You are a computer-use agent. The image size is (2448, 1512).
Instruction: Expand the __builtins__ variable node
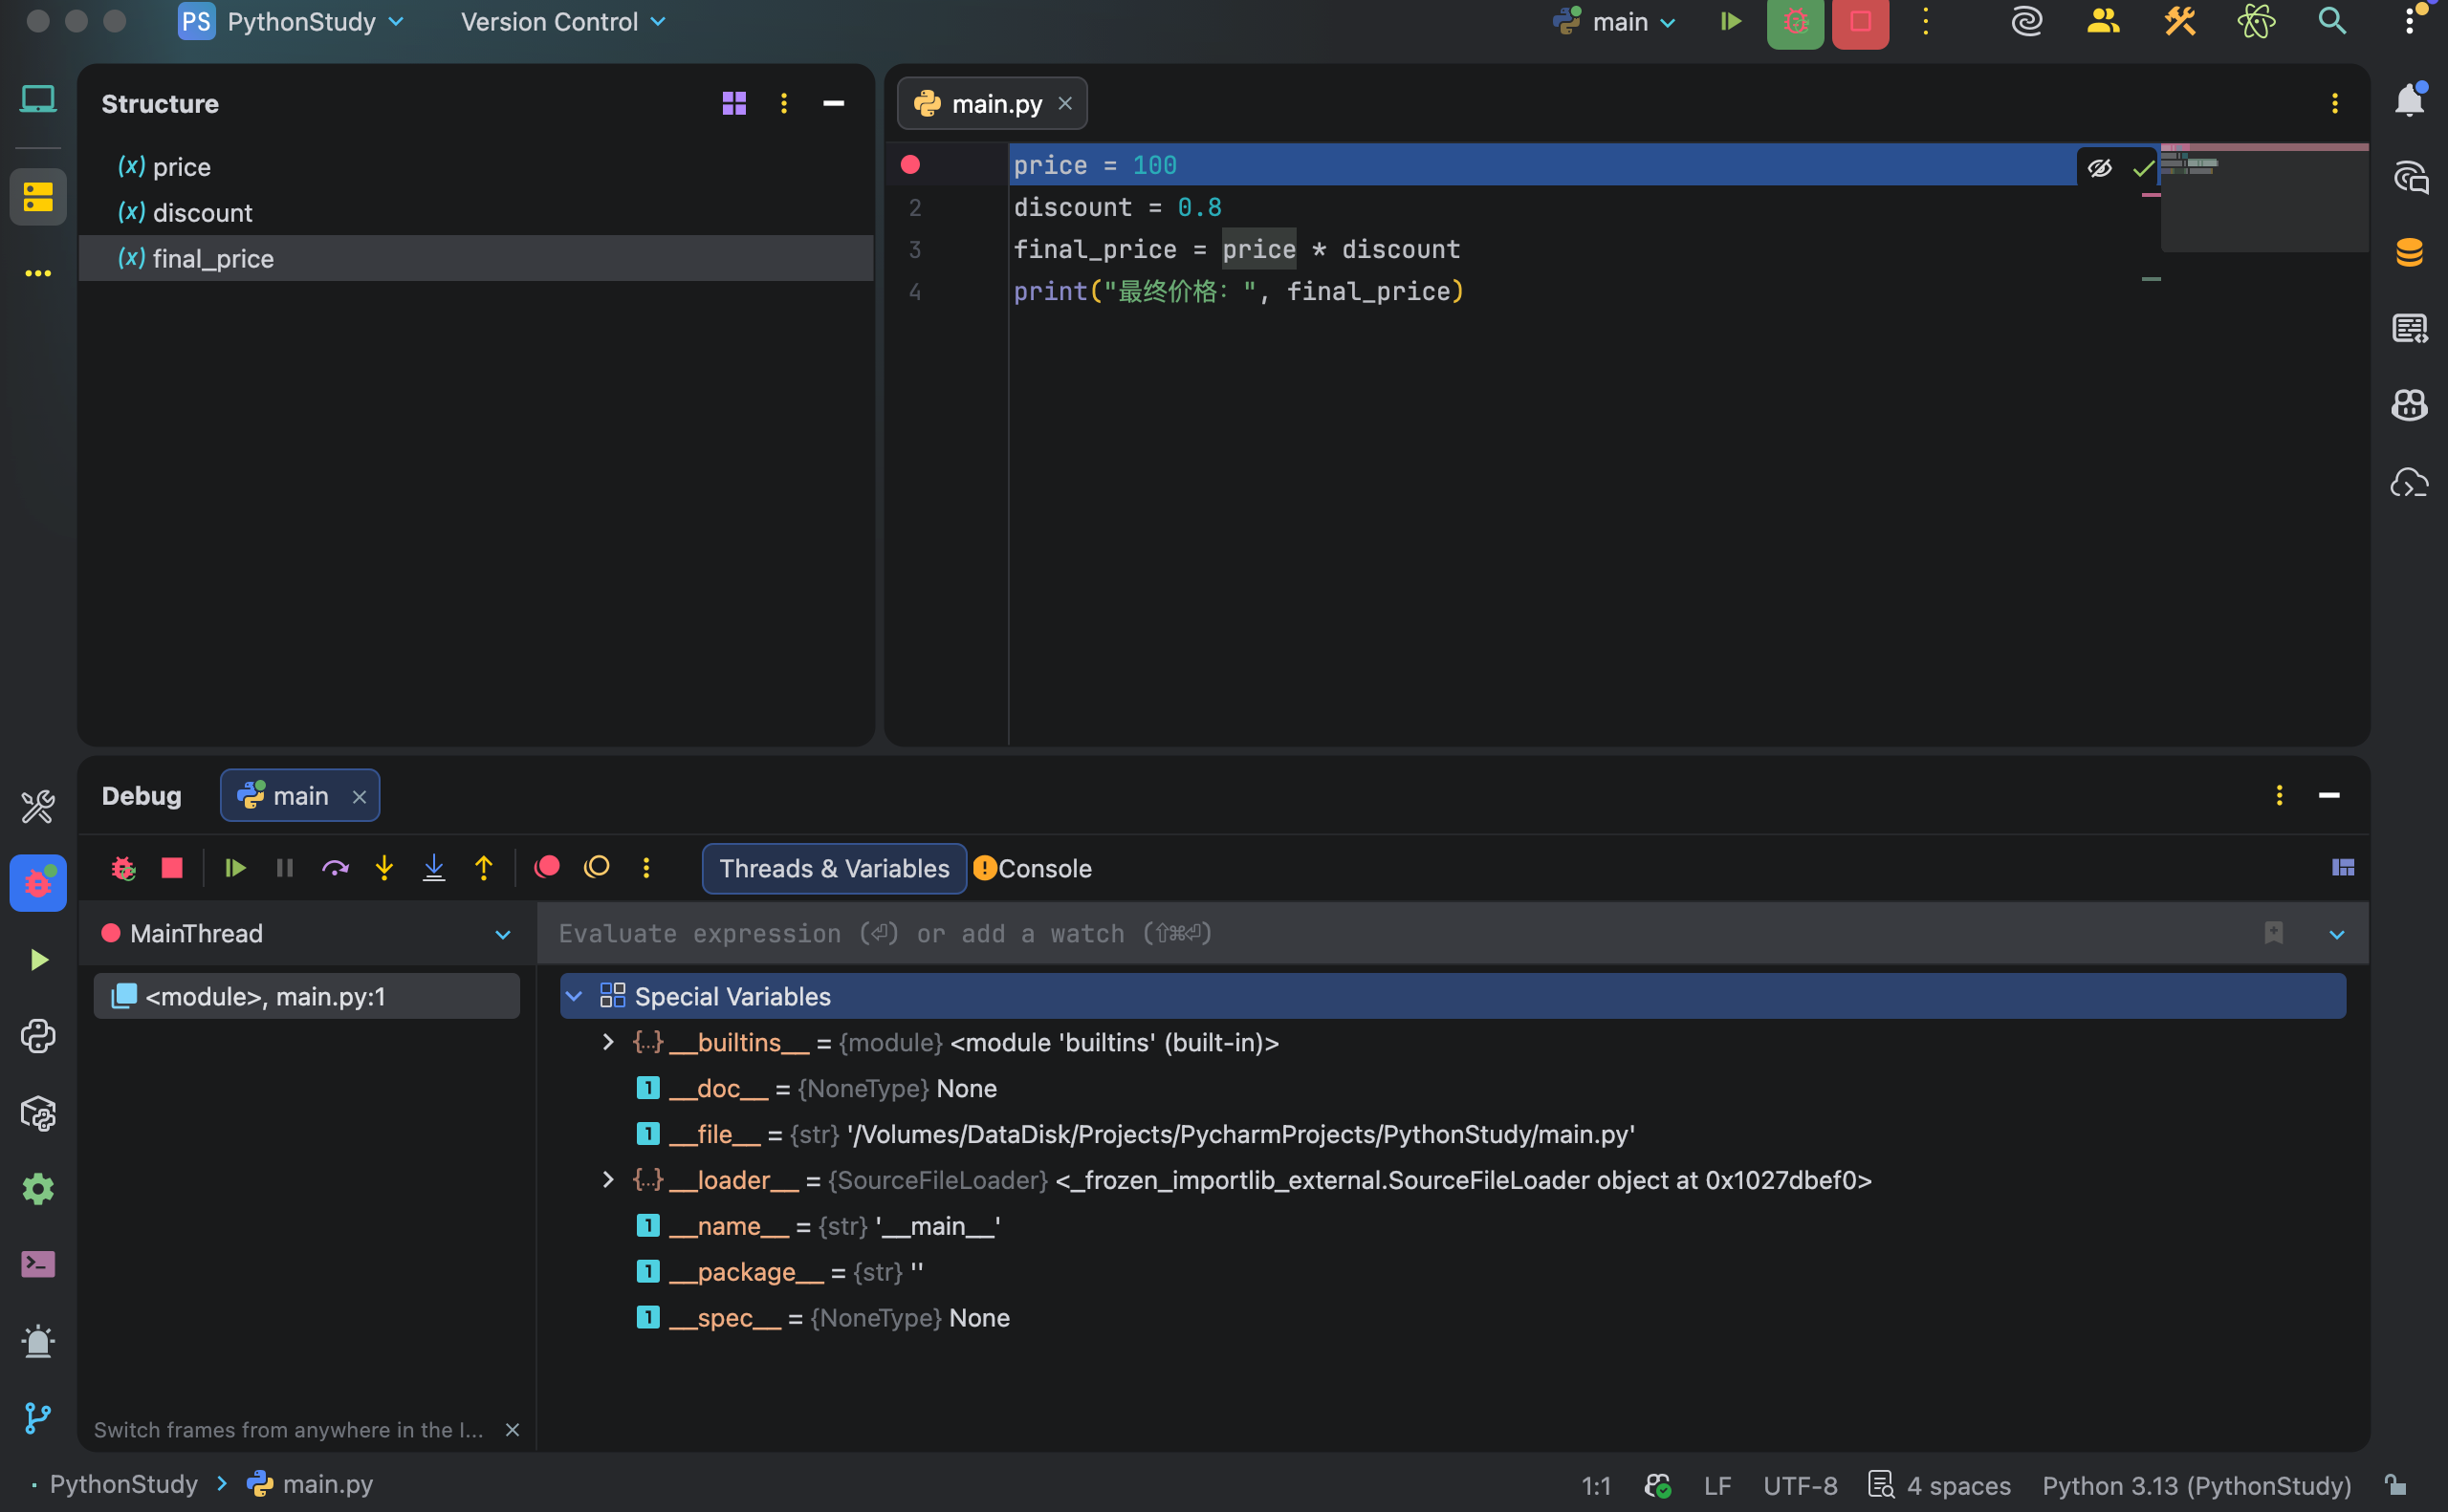tap(607, 1042)
